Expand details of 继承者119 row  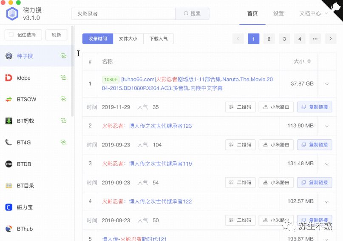click(327, 164)
